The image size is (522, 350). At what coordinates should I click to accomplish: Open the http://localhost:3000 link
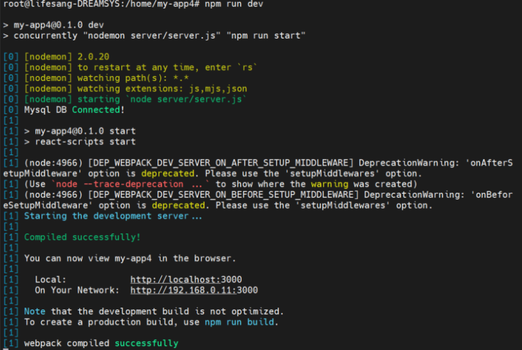[186, 280]
